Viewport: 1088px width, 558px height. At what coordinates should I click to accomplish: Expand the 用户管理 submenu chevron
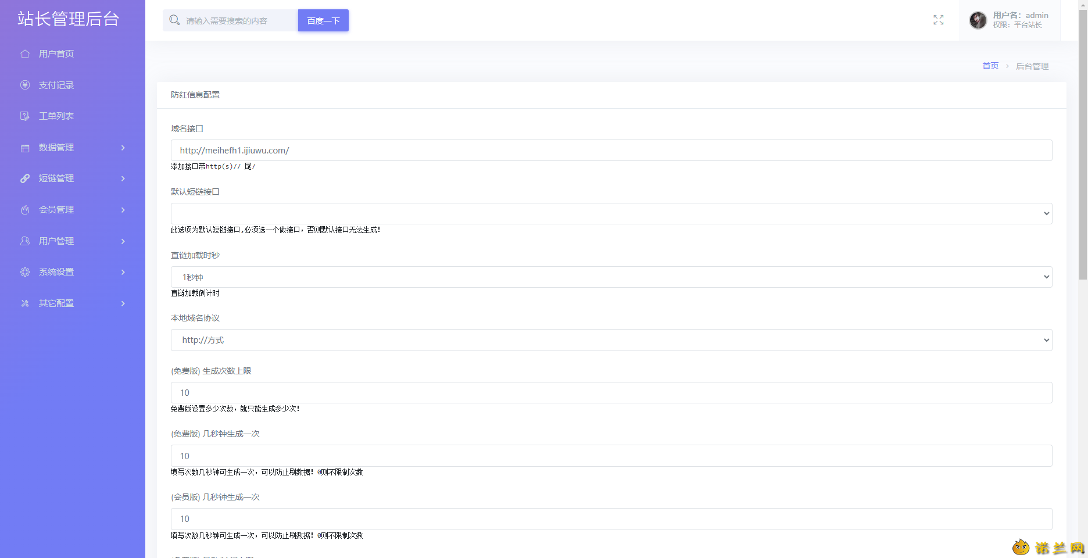123,241
